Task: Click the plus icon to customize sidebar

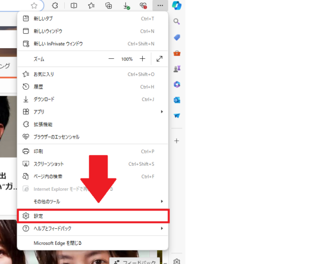Action: [x=177, y=141]
